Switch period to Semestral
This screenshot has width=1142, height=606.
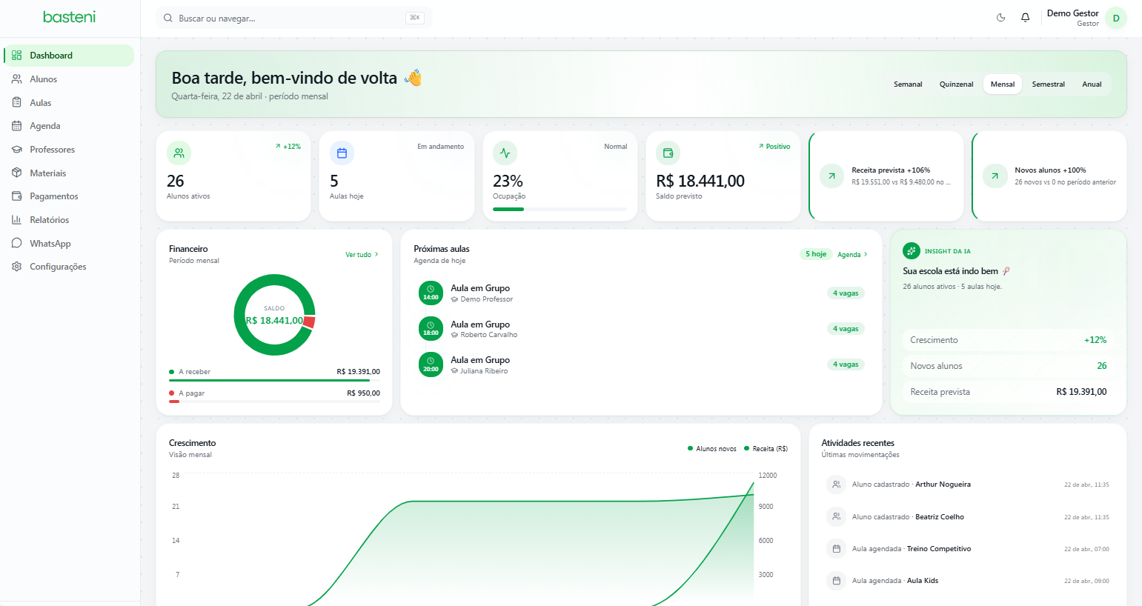1049,84
